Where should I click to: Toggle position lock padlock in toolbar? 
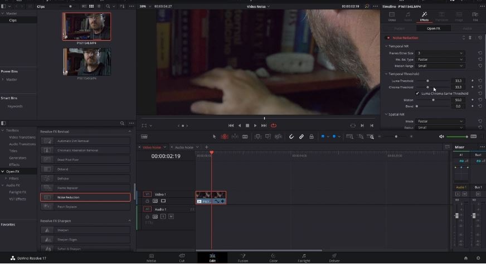(311, 136)
